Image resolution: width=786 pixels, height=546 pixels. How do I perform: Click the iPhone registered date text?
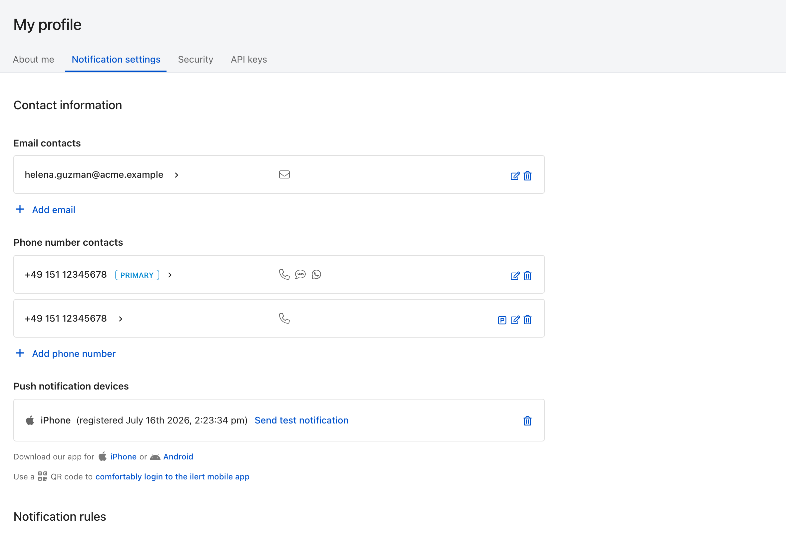coord(162,420)
